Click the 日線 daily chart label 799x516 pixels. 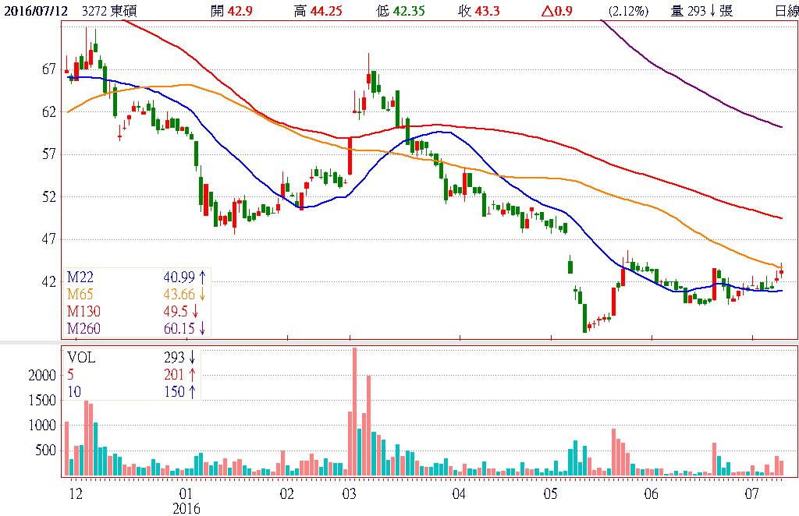pos(787,11)
